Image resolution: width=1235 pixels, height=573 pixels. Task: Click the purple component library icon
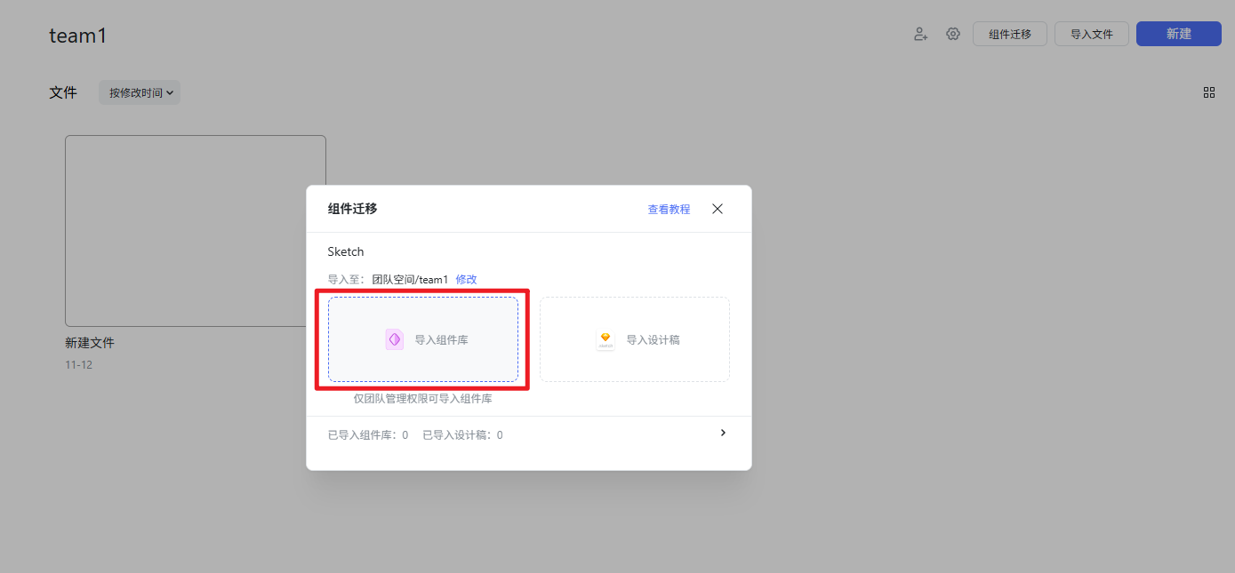pyautogui.click(x=395, y=338)
